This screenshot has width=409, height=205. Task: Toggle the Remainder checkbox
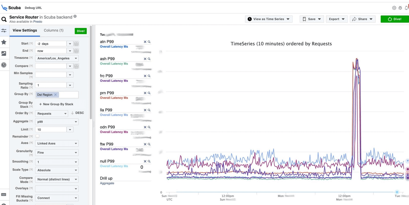coord(37,136)
